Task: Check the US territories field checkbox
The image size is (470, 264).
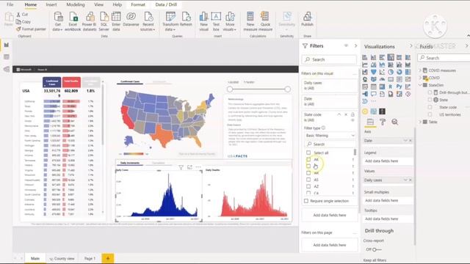Action: click(430, 114)
